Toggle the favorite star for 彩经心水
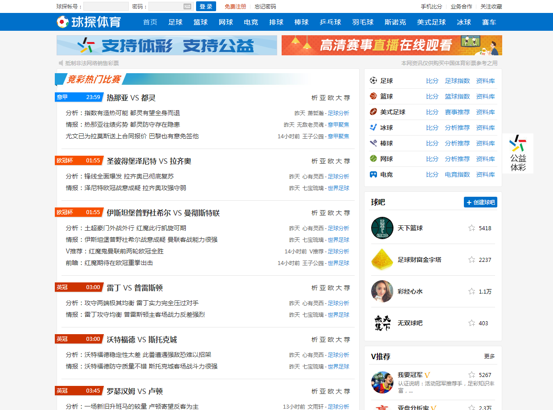This screenshot has width=553, height=410. point(471,291)
